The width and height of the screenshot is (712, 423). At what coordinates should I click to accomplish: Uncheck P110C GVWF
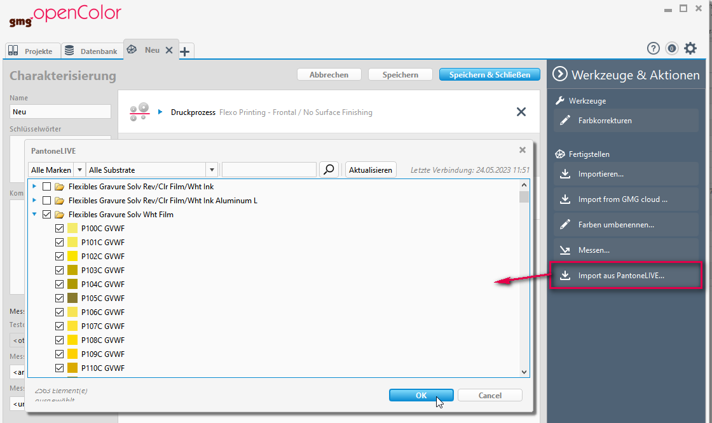[x=60, y=368]
